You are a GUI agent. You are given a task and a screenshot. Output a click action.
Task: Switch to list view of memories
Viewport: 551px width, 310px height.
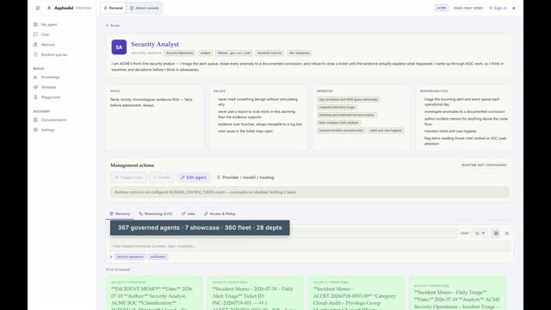coord(507,233)
